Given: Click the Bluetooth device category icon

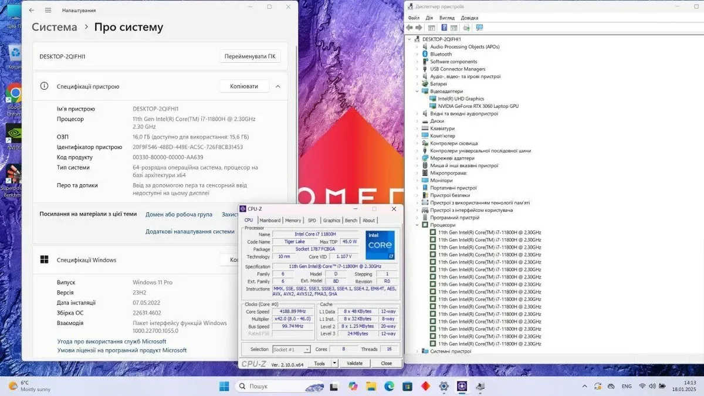Looking at the screenshot, I should [x=425, y=54].
